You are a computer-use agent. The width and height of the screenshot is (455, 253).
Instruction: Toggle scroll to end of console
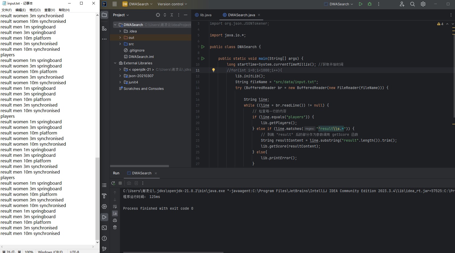(115, 213)
